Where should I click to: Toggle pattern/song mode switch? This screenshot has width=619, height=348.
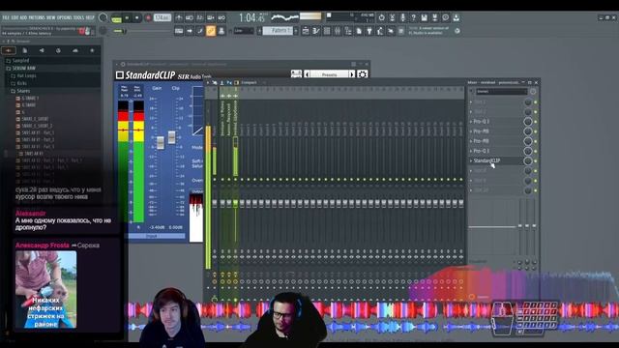pos(116,18)
